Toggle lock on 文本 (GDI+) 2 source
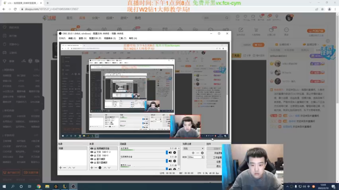The image size is (339, 190). click(x=95, y=152)
